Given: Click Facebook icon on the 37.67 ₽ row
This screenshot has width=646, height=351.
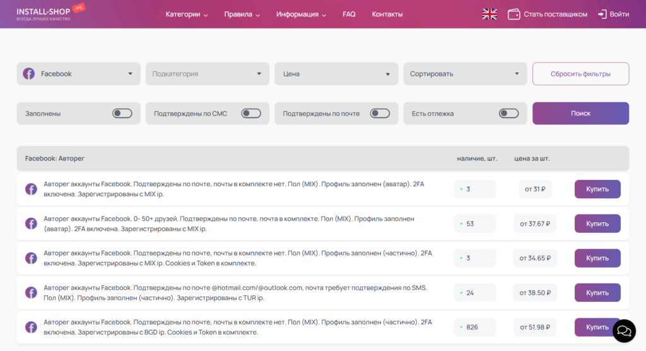Looking at the screenshot, I should (x=32, y=223).
